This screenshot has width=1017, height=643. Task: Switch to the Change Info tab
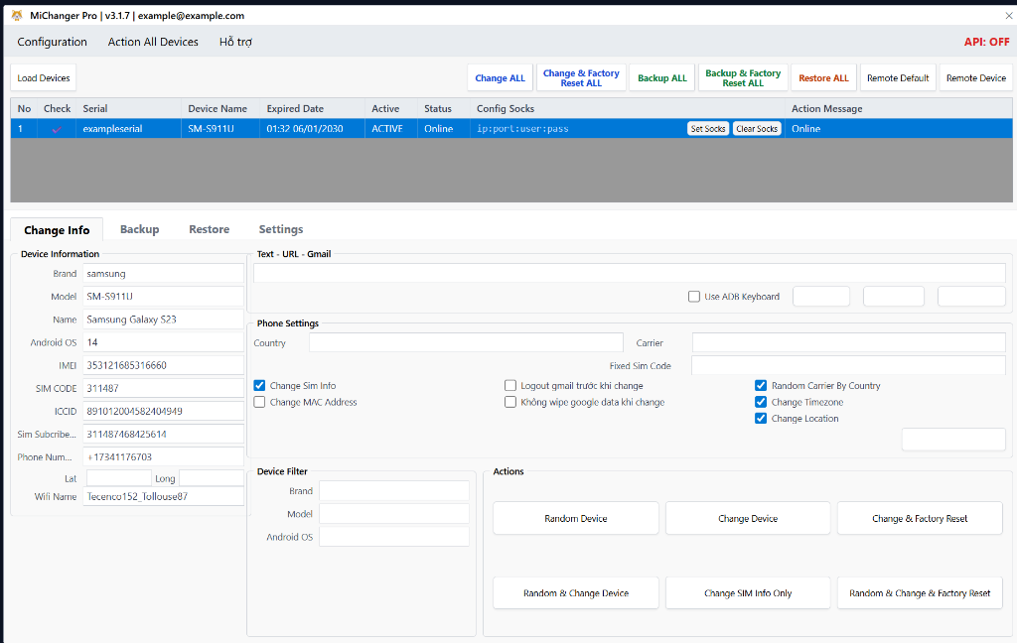[x=57, y=230]
